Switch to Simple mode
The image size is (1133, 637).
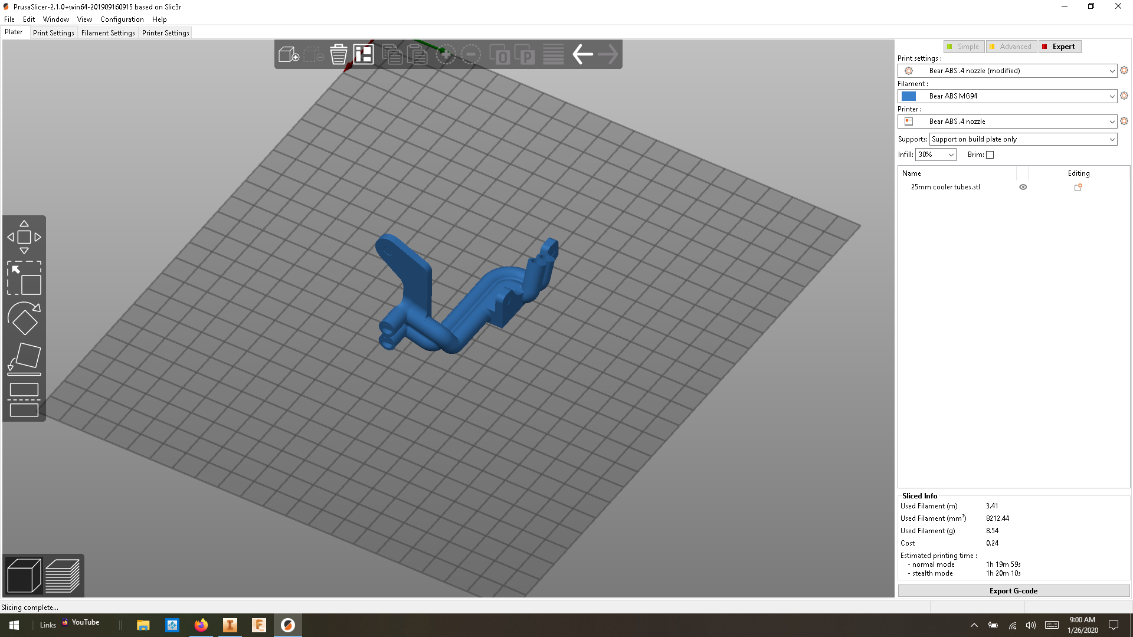pos(964,47)
